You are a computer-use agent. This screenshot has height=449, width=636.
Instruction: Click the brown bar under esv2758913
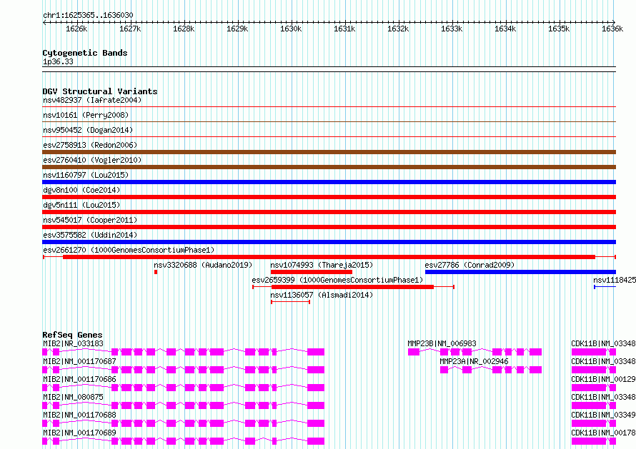(329, 152)
